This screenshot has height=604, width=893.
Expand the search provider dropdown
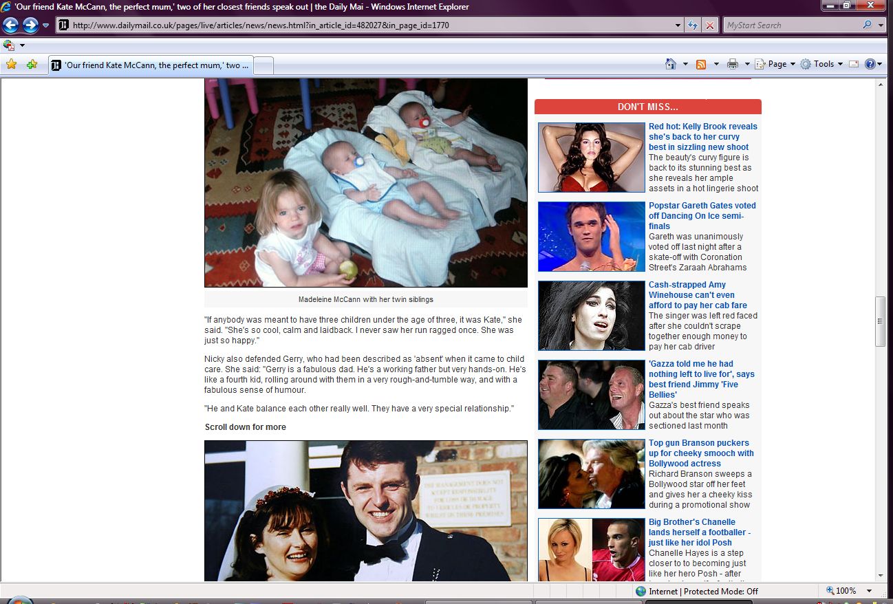tap(881, 25)
